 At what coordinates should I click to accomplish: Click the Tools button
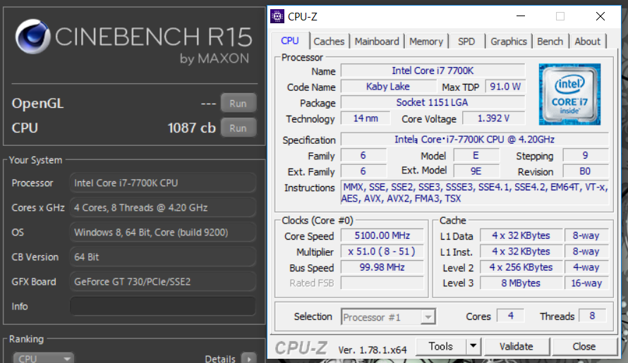click(441, 346)
